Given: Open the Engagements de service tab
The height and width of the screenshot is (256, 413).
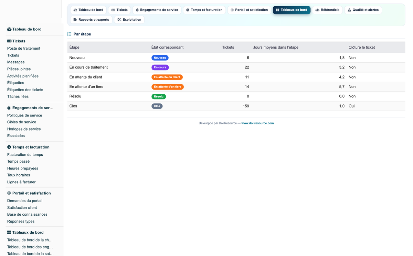Looking at the screenshot, I should click(157, 10).
